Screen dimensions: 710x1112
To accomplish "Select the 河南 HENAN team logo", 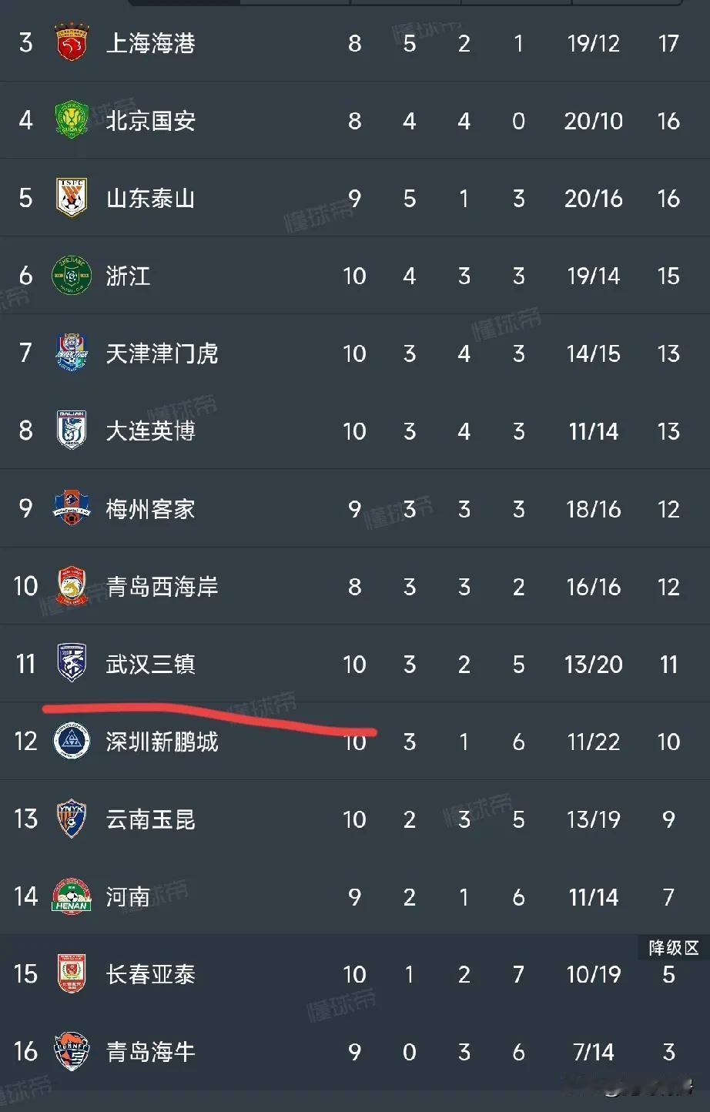I will tap(72, 896).
